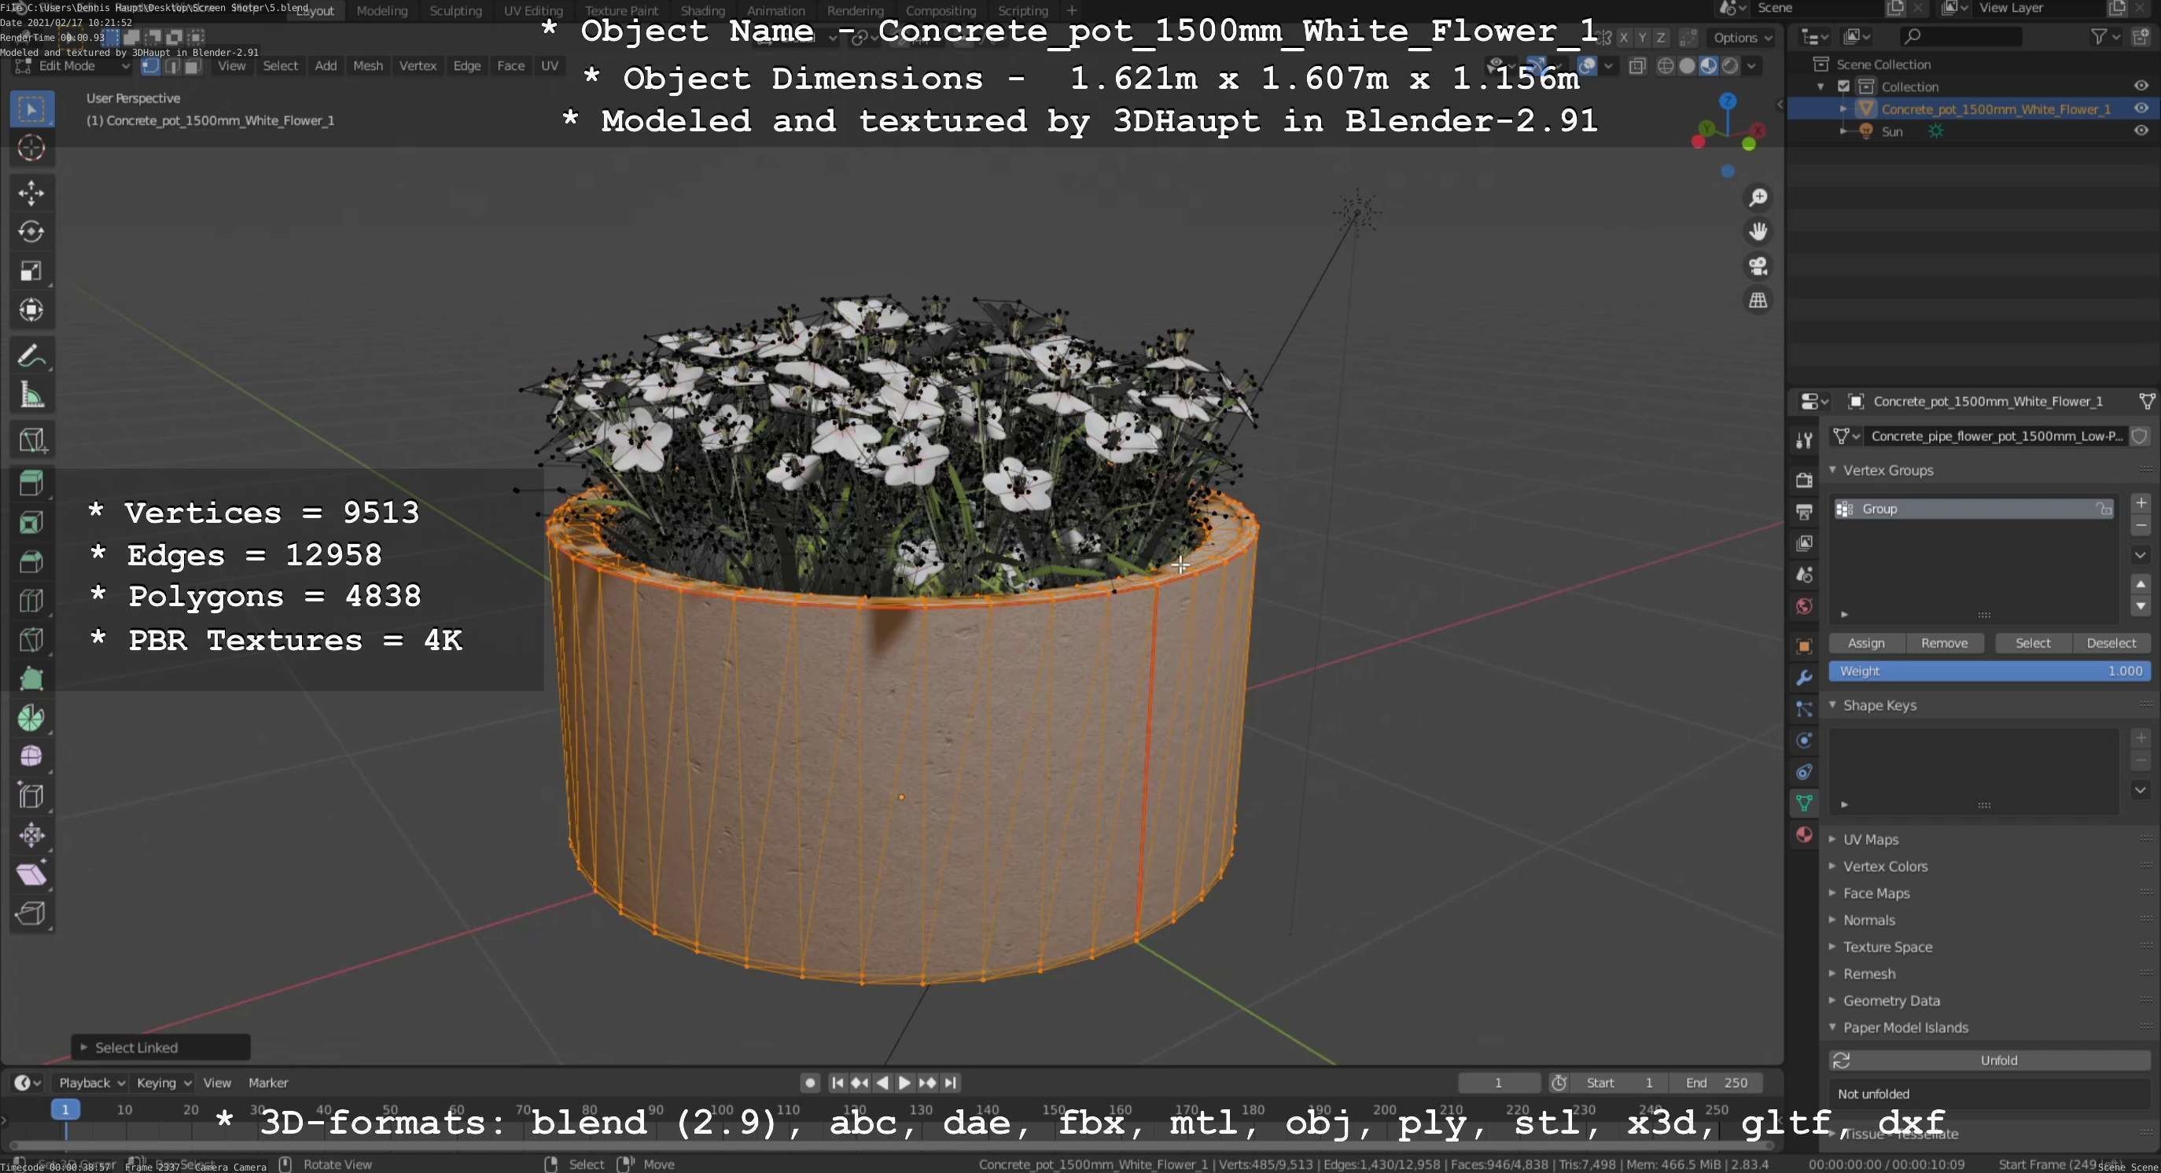The image size is (2161, 1173).
Task: Switch perspective/orthographic grid icon
Action: [1758, 300]
